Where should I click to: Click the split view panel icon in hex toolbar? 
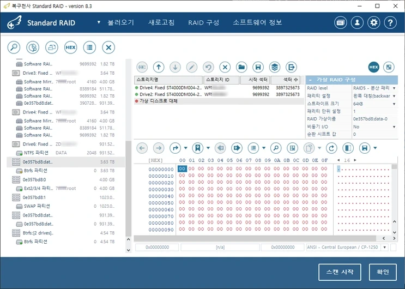click(348, 148)
